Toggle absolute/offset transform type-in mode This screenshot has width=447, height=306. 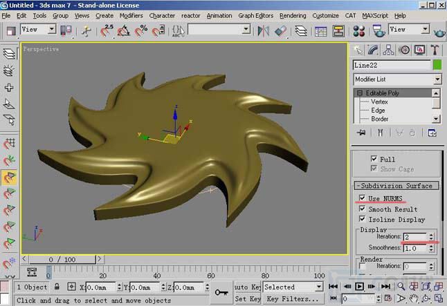pyautogui.click(x=71, y=287)
